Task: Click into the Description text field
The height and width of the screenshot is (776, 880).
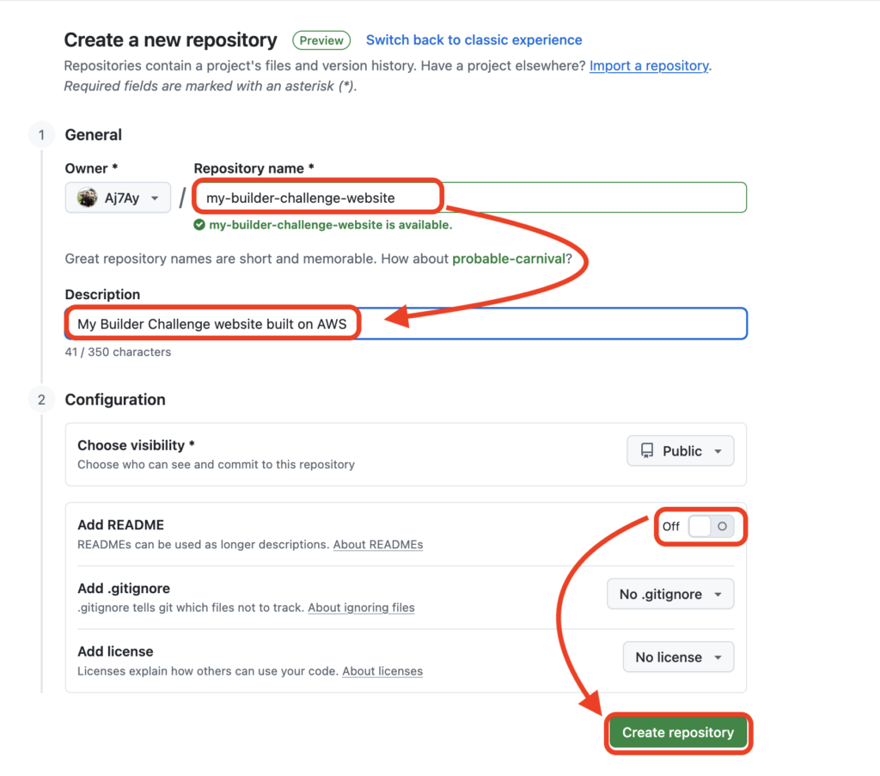Action: pos(406,324)
